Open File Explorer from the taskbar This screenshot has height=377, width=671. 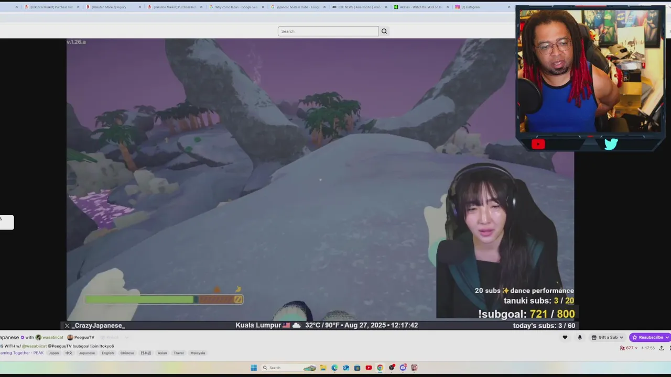pos(323,368)
